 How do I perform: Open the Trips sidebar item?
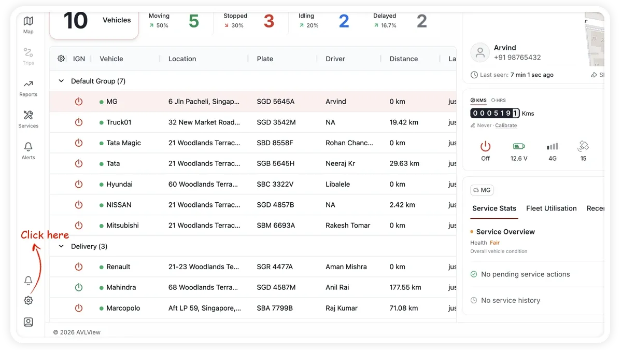28,56
